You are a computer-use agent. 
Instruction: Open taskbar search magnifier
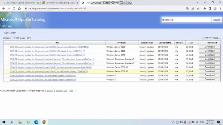pyautogui.click(x=12, y=122)
